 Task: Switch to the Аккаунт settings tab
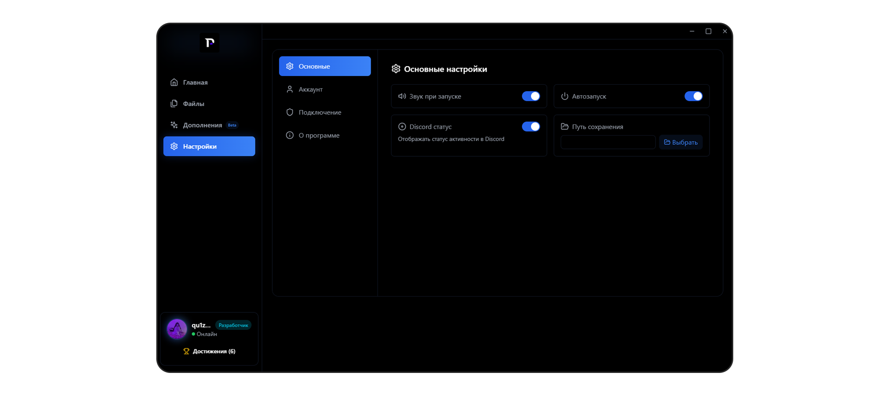tap(325, 89)
